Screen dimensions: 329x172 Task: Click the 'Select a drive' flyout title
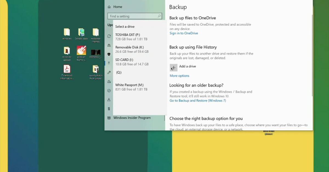(125, 26)
